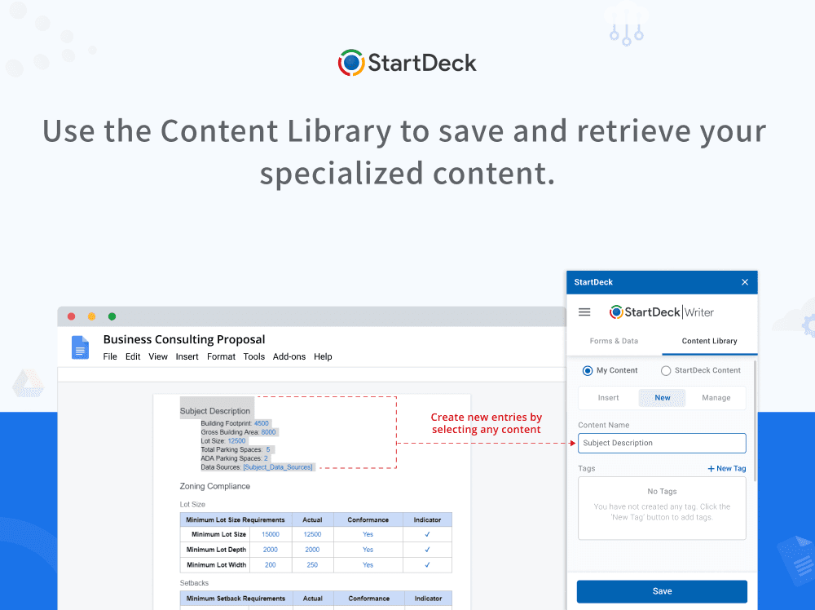Open the Help menu
Screen dimensions: 815x610
point(323,356)
